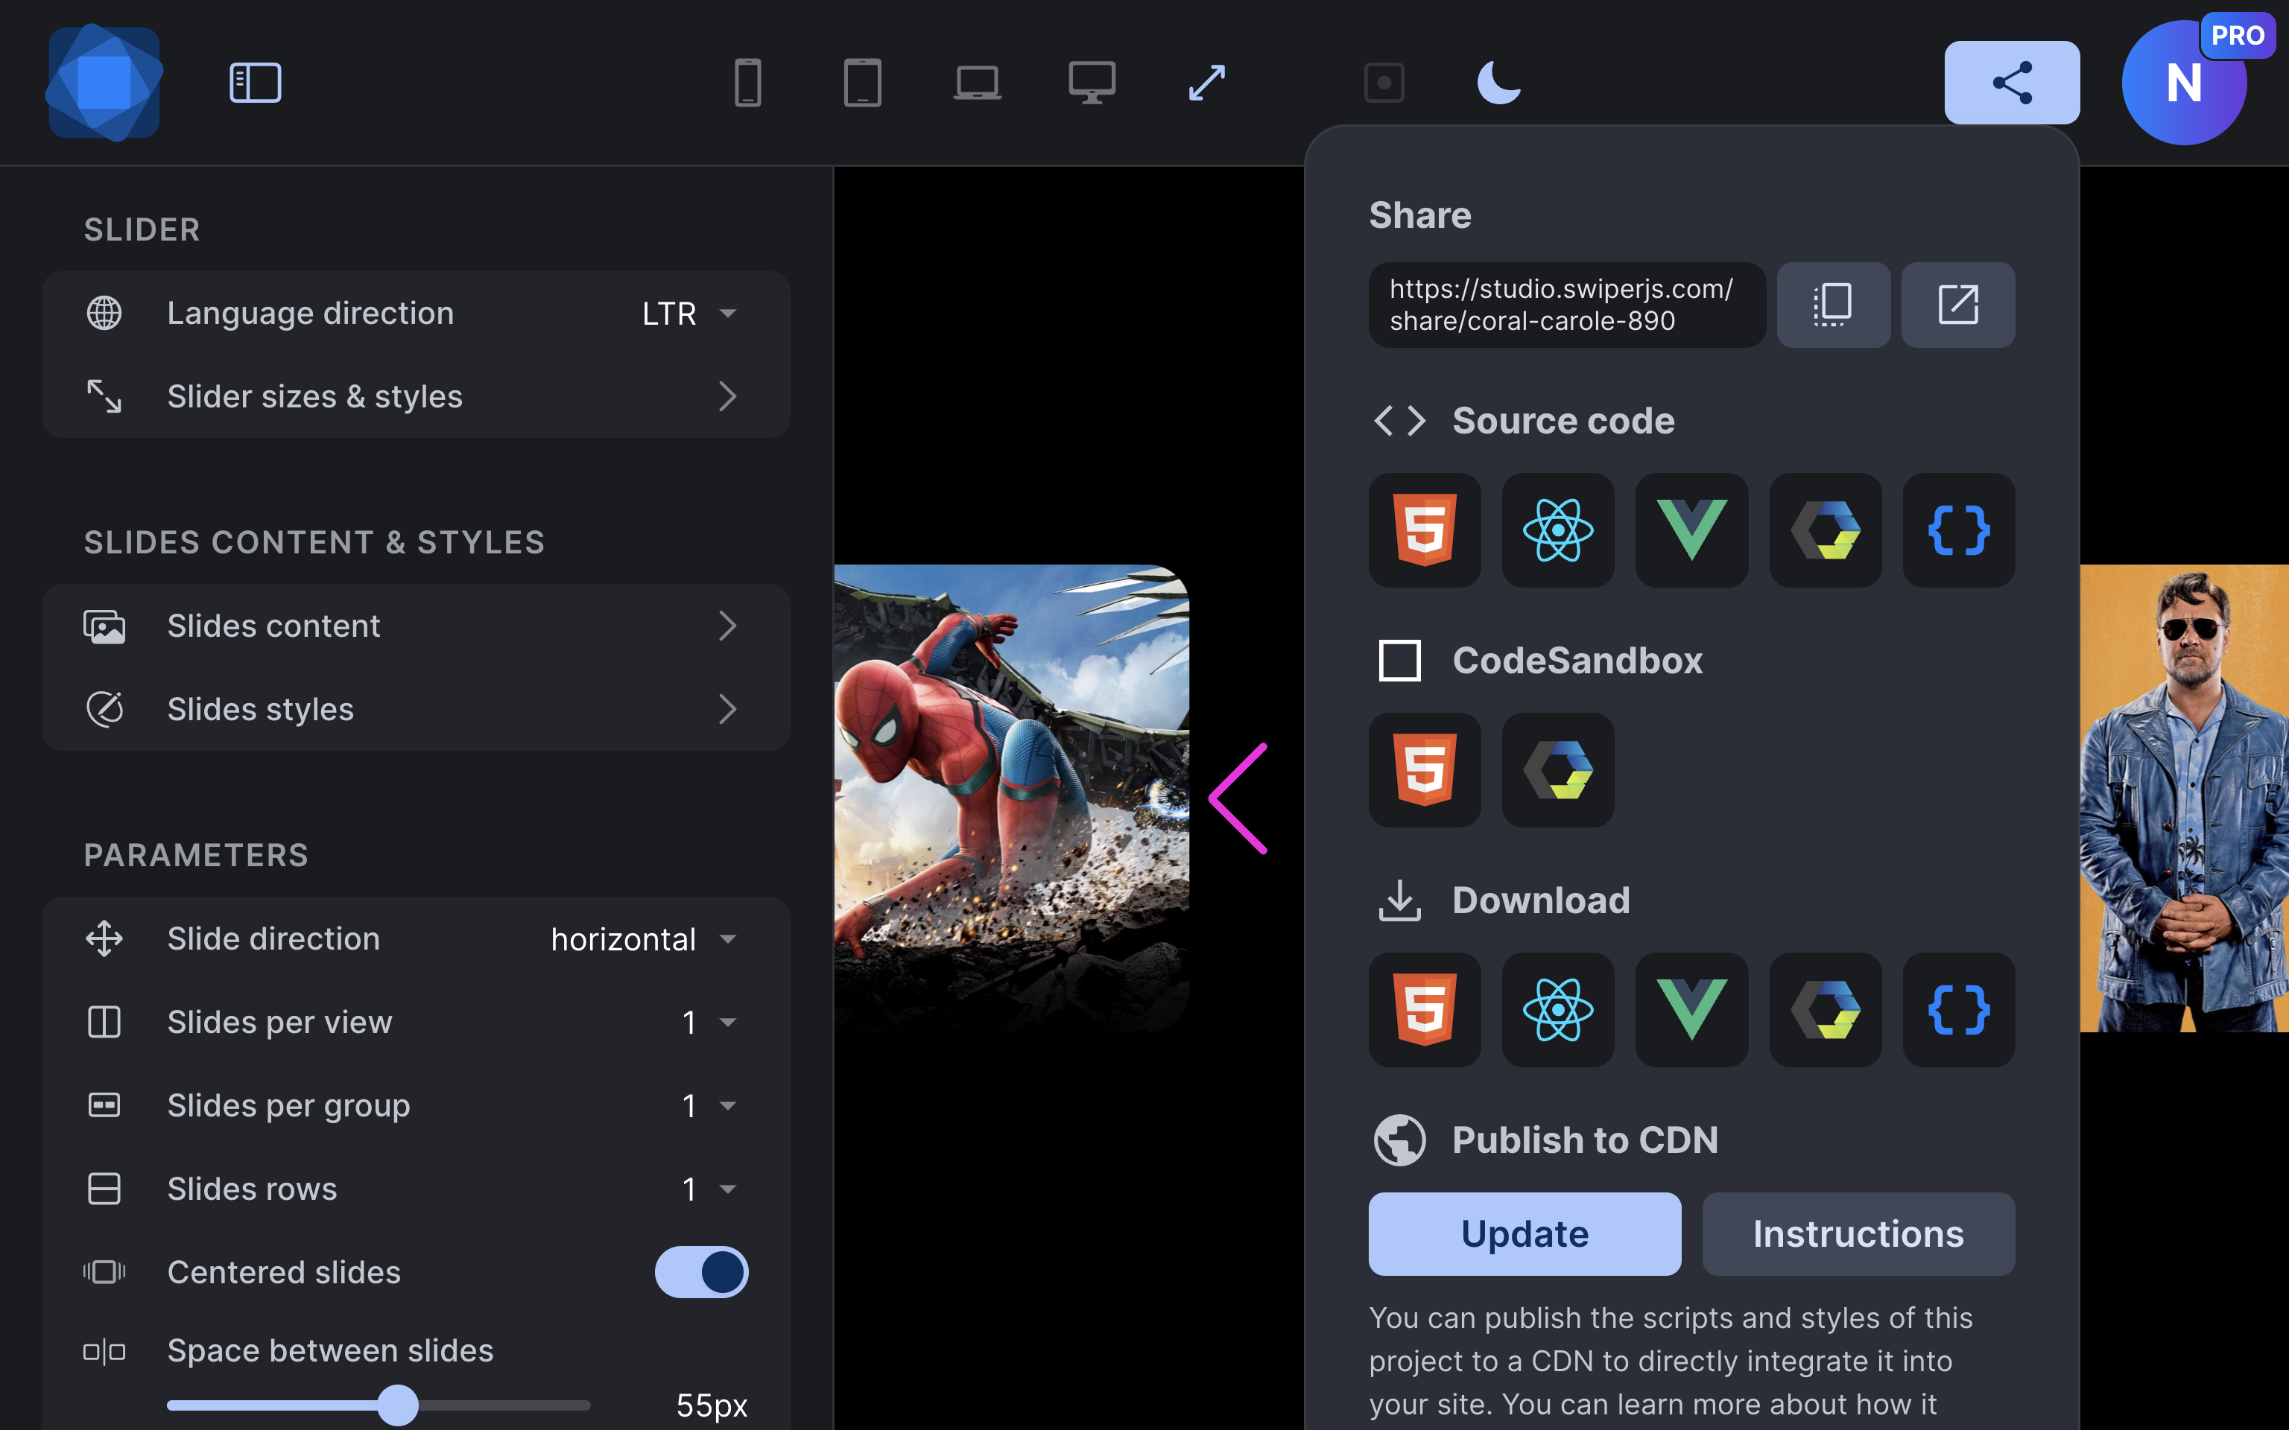Click the Share button in header
This screenshot has width=2289, height=1430.
pyautogui.click(x=2012, y=82)
